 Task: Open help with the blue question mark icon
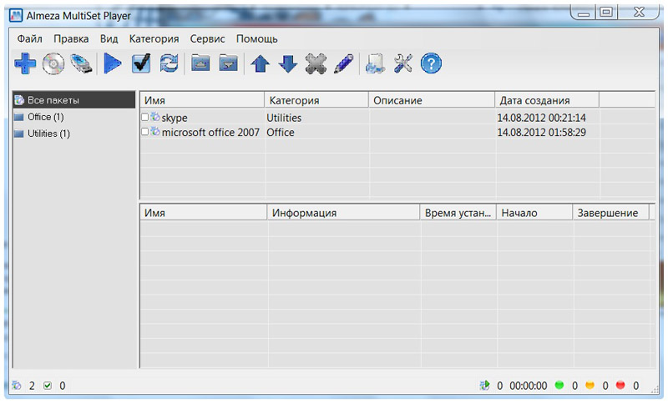(431, 64)
